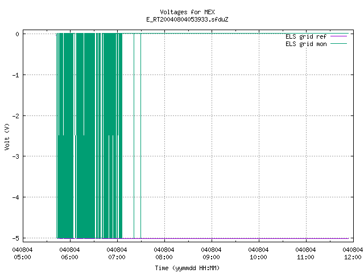This screenshot has height=273, width=364.
Task: Click the plot title 'Voltages for MEX'
Action: tap(187, 12)
